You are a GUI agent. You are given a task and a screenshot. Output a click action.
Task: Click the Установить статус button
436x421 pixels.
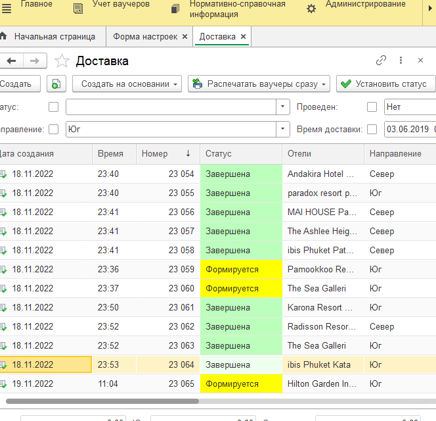tap(385, 84)
